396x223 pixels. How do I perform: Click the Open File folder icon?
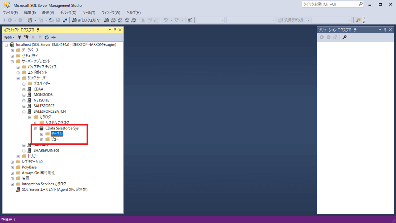click(x=51, y=20)
